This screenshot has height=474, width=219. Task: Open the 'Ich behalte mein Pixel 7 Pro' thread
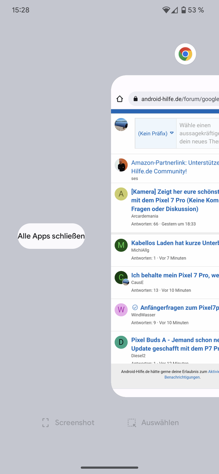coord(175,275)
